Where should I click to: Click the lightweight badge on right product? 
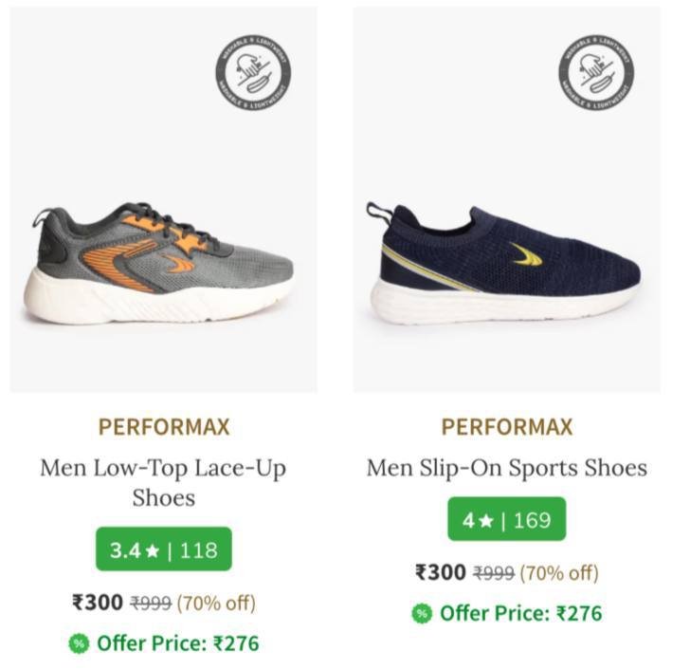596,72
